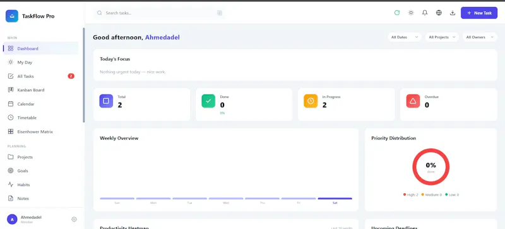Click the Habits activity pulse icon

(11, 185)
